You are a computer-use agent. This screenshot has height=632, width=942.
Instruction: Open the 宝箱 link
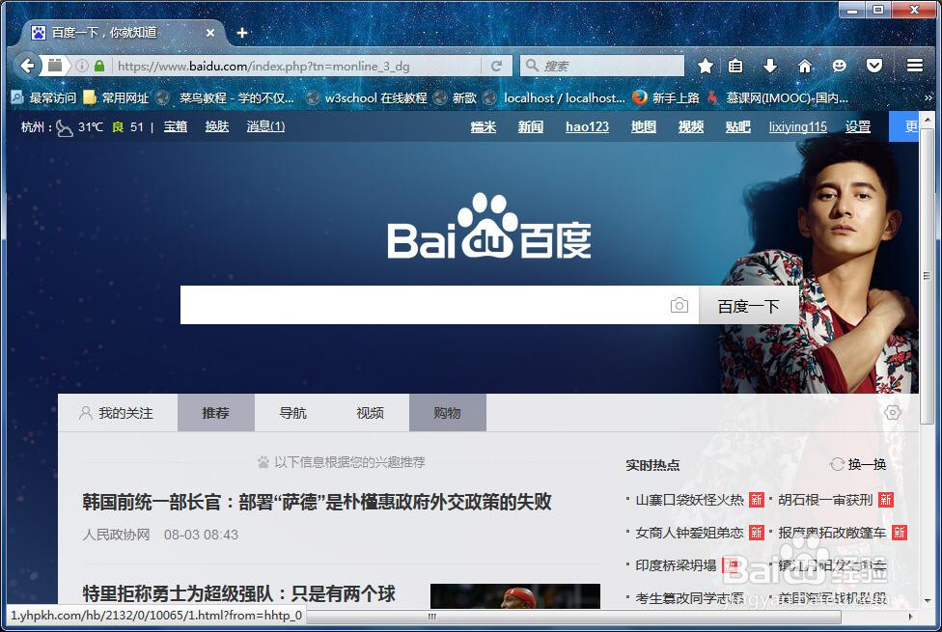tap(176, 126)
